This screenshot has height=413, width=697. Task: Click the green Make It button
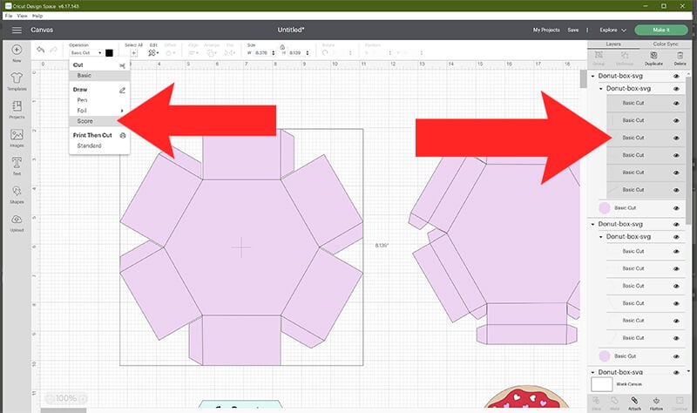click(x=661, y=30)
